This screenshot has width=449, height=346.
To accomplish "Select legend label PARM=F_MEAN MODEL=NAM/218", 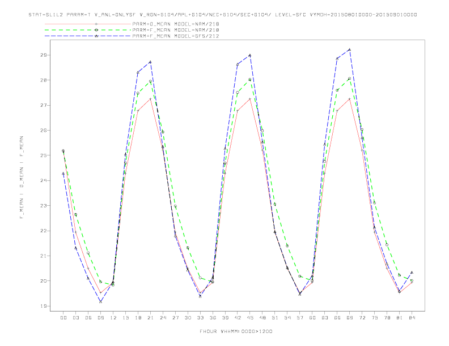I will 176,30.
